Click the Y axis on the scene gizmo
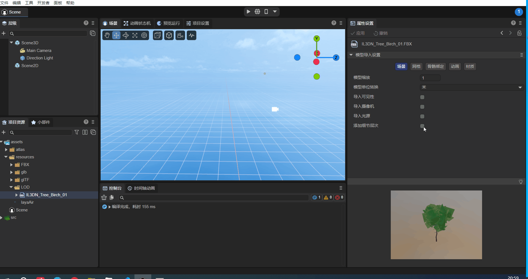 click(317, 38)
